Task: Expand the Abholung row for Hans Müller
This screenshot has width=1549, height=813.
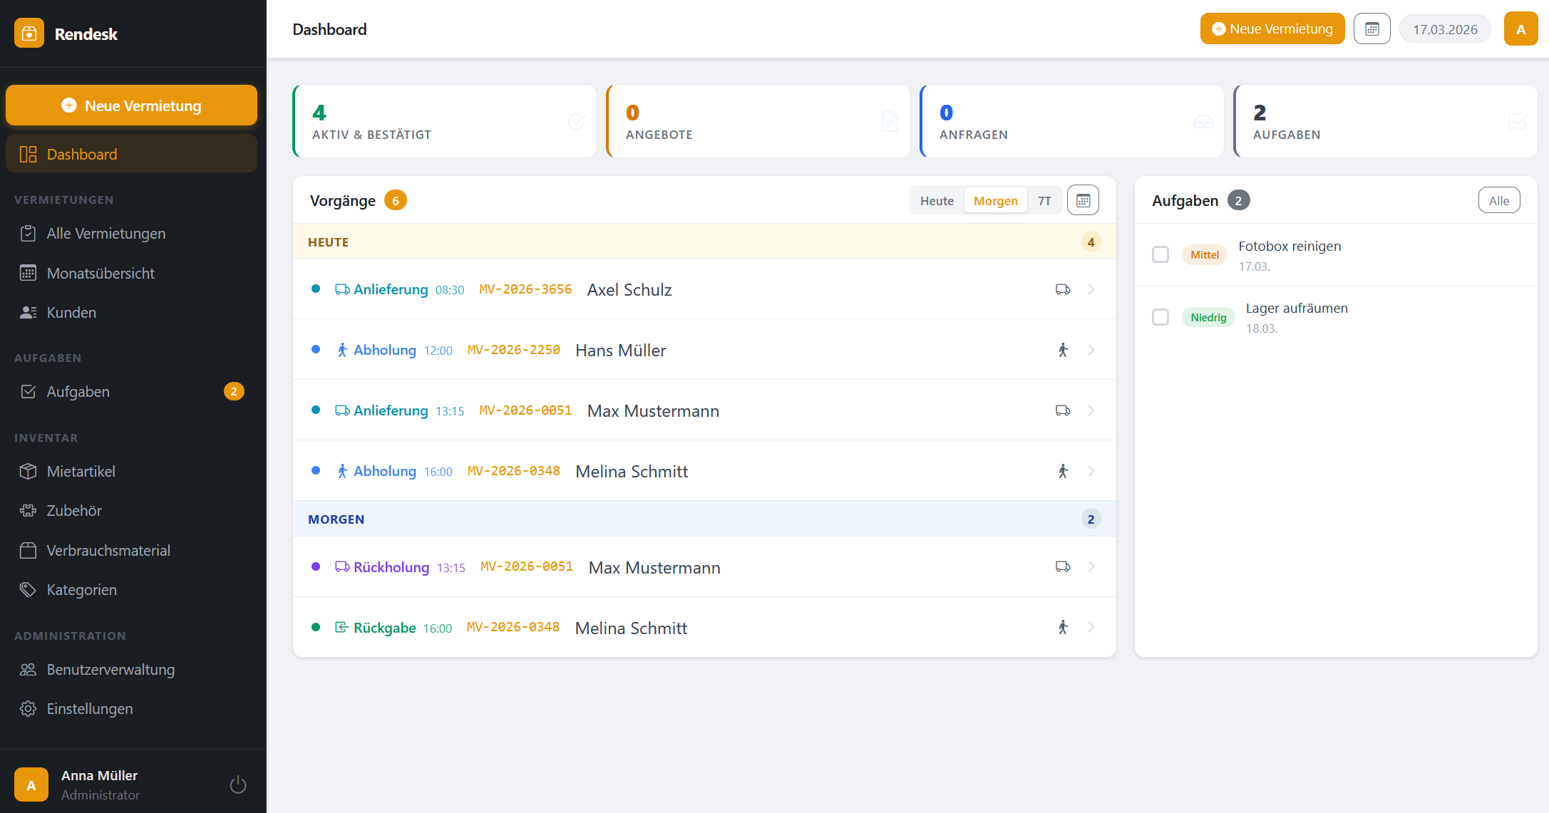Action: 1091,350
